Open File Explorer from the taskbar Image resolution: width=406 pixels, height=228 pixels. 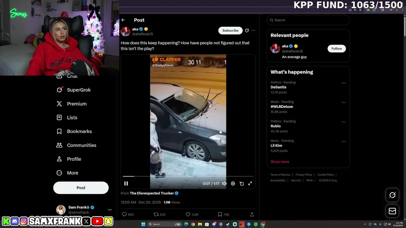click(x=200, y=224)
